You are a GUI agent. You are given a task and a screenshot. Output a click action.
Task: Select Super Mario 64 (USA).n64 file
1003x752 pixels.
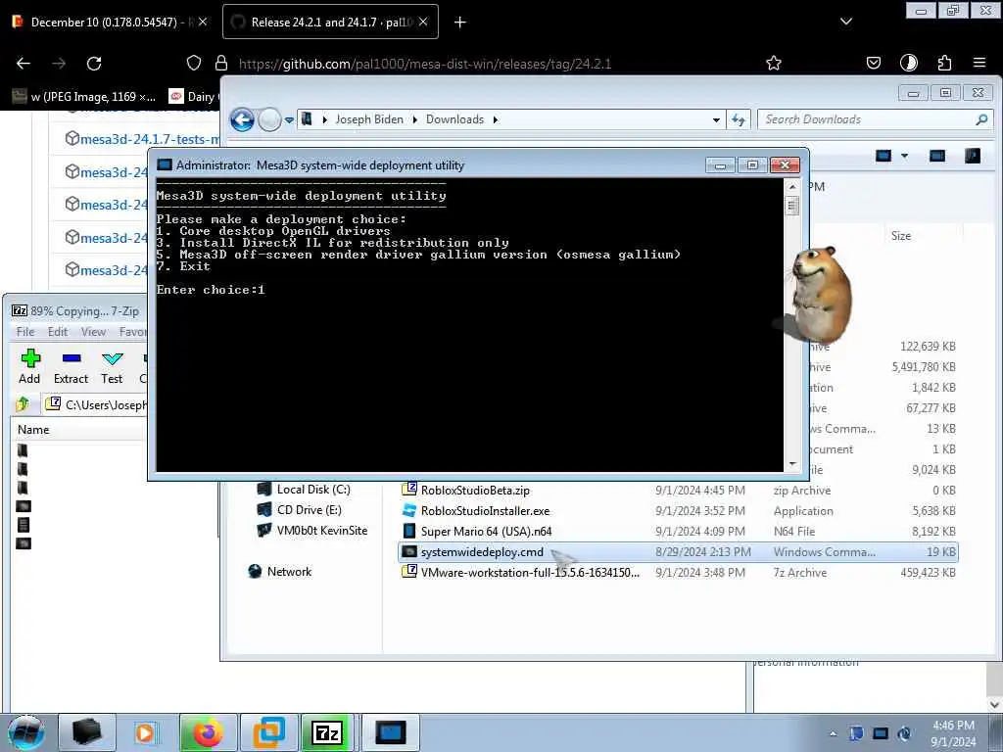[486, 532]
